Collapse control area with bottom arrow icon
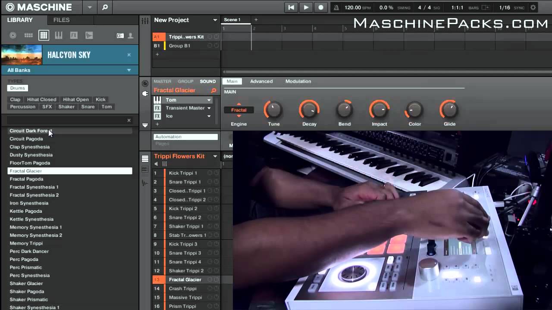The width and height of the screenshot is (552, 310). [145, 125]
